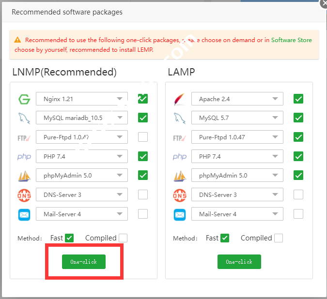327x299 pixels.
Task: Expand the MySQL mariadb_10.5 dropdown
Action: 82,118
